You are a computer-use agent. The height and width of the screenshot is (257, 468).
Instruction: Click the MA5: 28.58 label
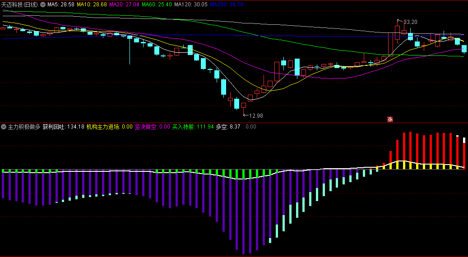(61, 5)
